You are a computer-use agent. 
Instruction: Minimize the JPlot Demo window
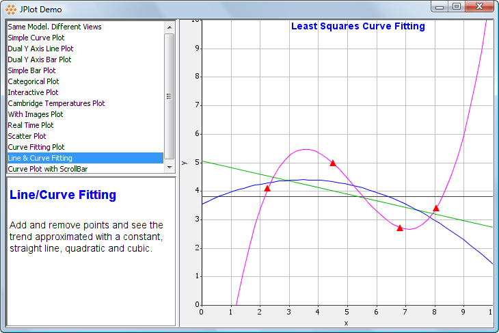(440, 7)
